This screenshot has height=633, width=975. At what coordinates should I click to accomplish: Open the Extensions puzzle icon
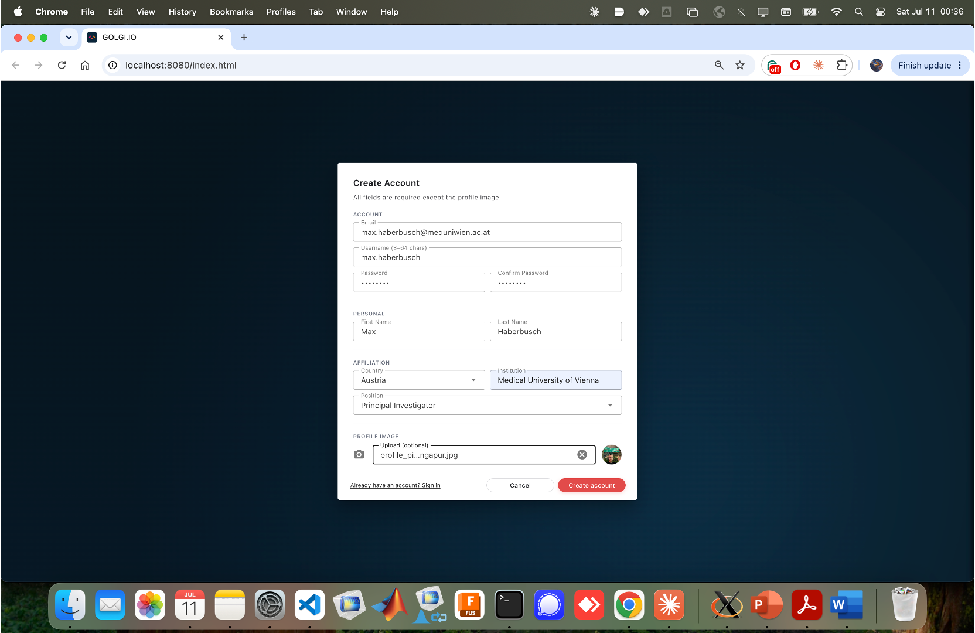[x=842, y=65]
